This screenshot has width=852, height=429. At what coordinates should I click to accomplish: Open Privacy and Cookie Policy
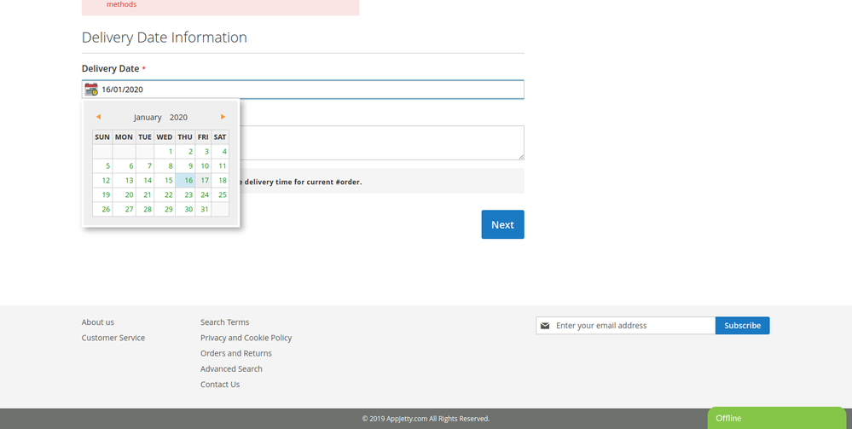coord(246,338)
